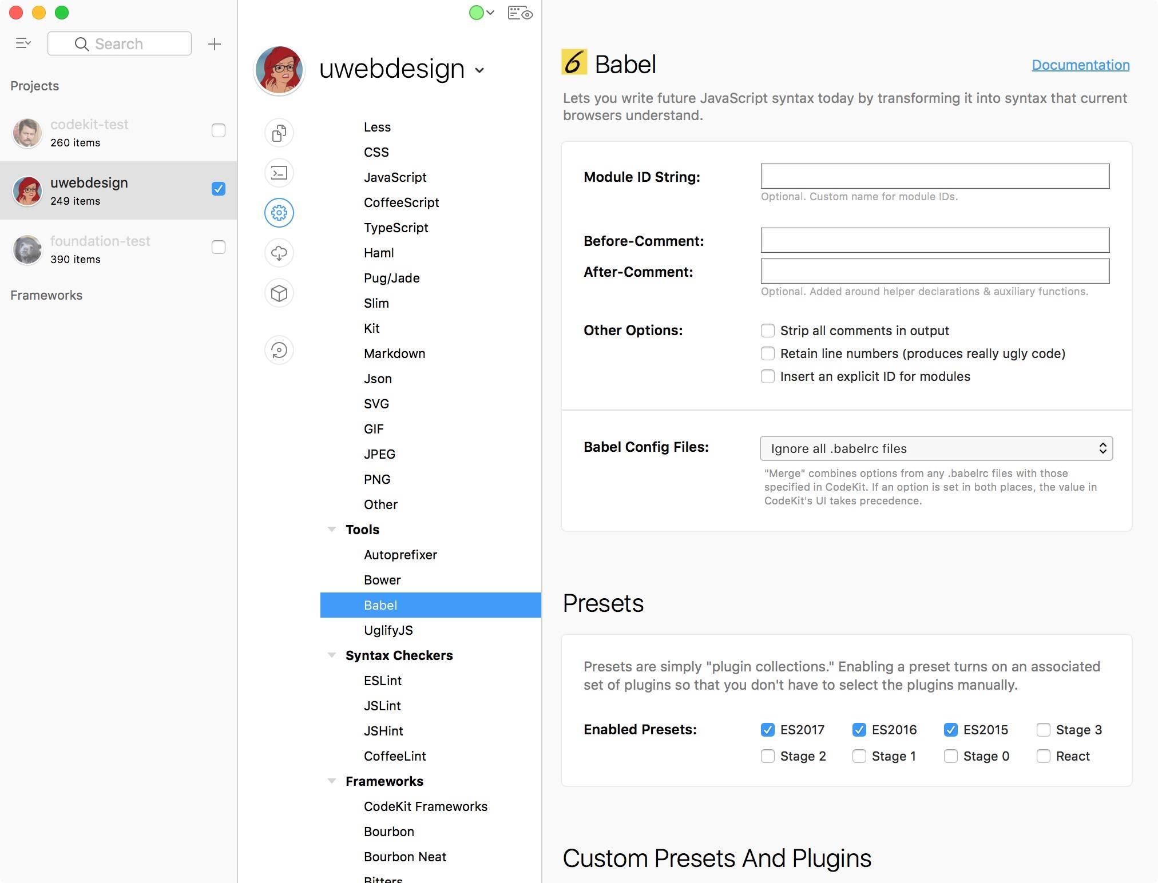Uncheck the uwebdesign project checkbox
The height and width of the screenshot is (883, 1158).
219,189
